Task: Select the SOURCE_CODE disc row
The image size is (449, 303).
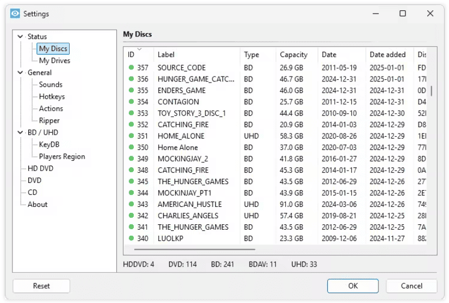Action: pyautogui.click(x=275, y=67)
